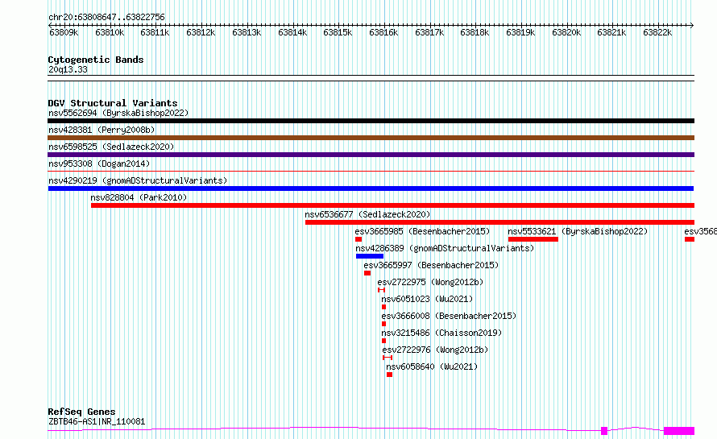Select the thin red nsv953308 variant line
The image size is (717, 439).
tap(371, 172)
